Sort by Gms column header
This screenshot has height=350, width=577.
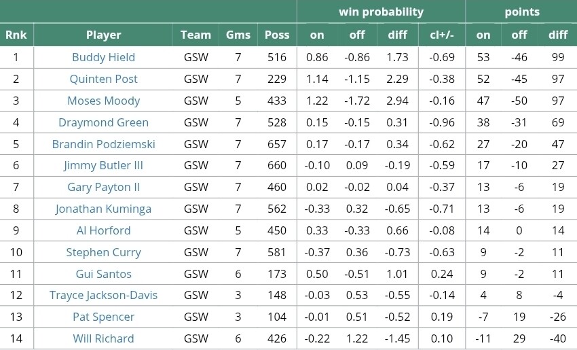pyautogui.click(x=238, y=35)
